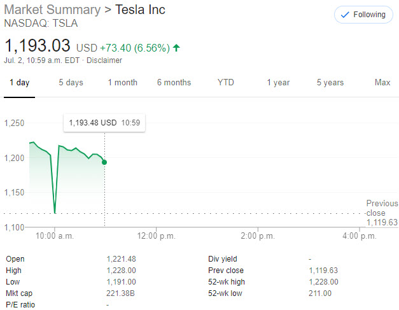Show the 6 months chart range
This screenshot has width=399, height=310.
click(174, 83)
